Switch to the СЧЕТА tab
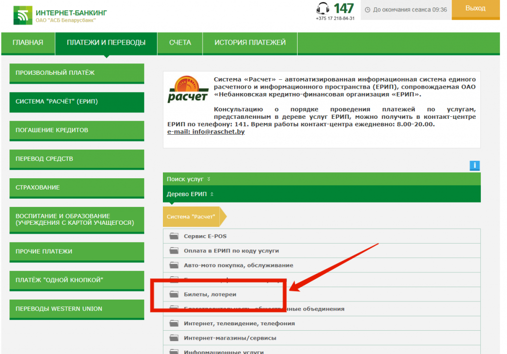 180,43
